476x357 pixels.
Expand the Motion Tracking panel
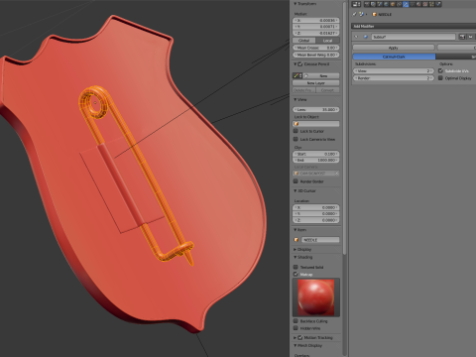pos(296,337)
